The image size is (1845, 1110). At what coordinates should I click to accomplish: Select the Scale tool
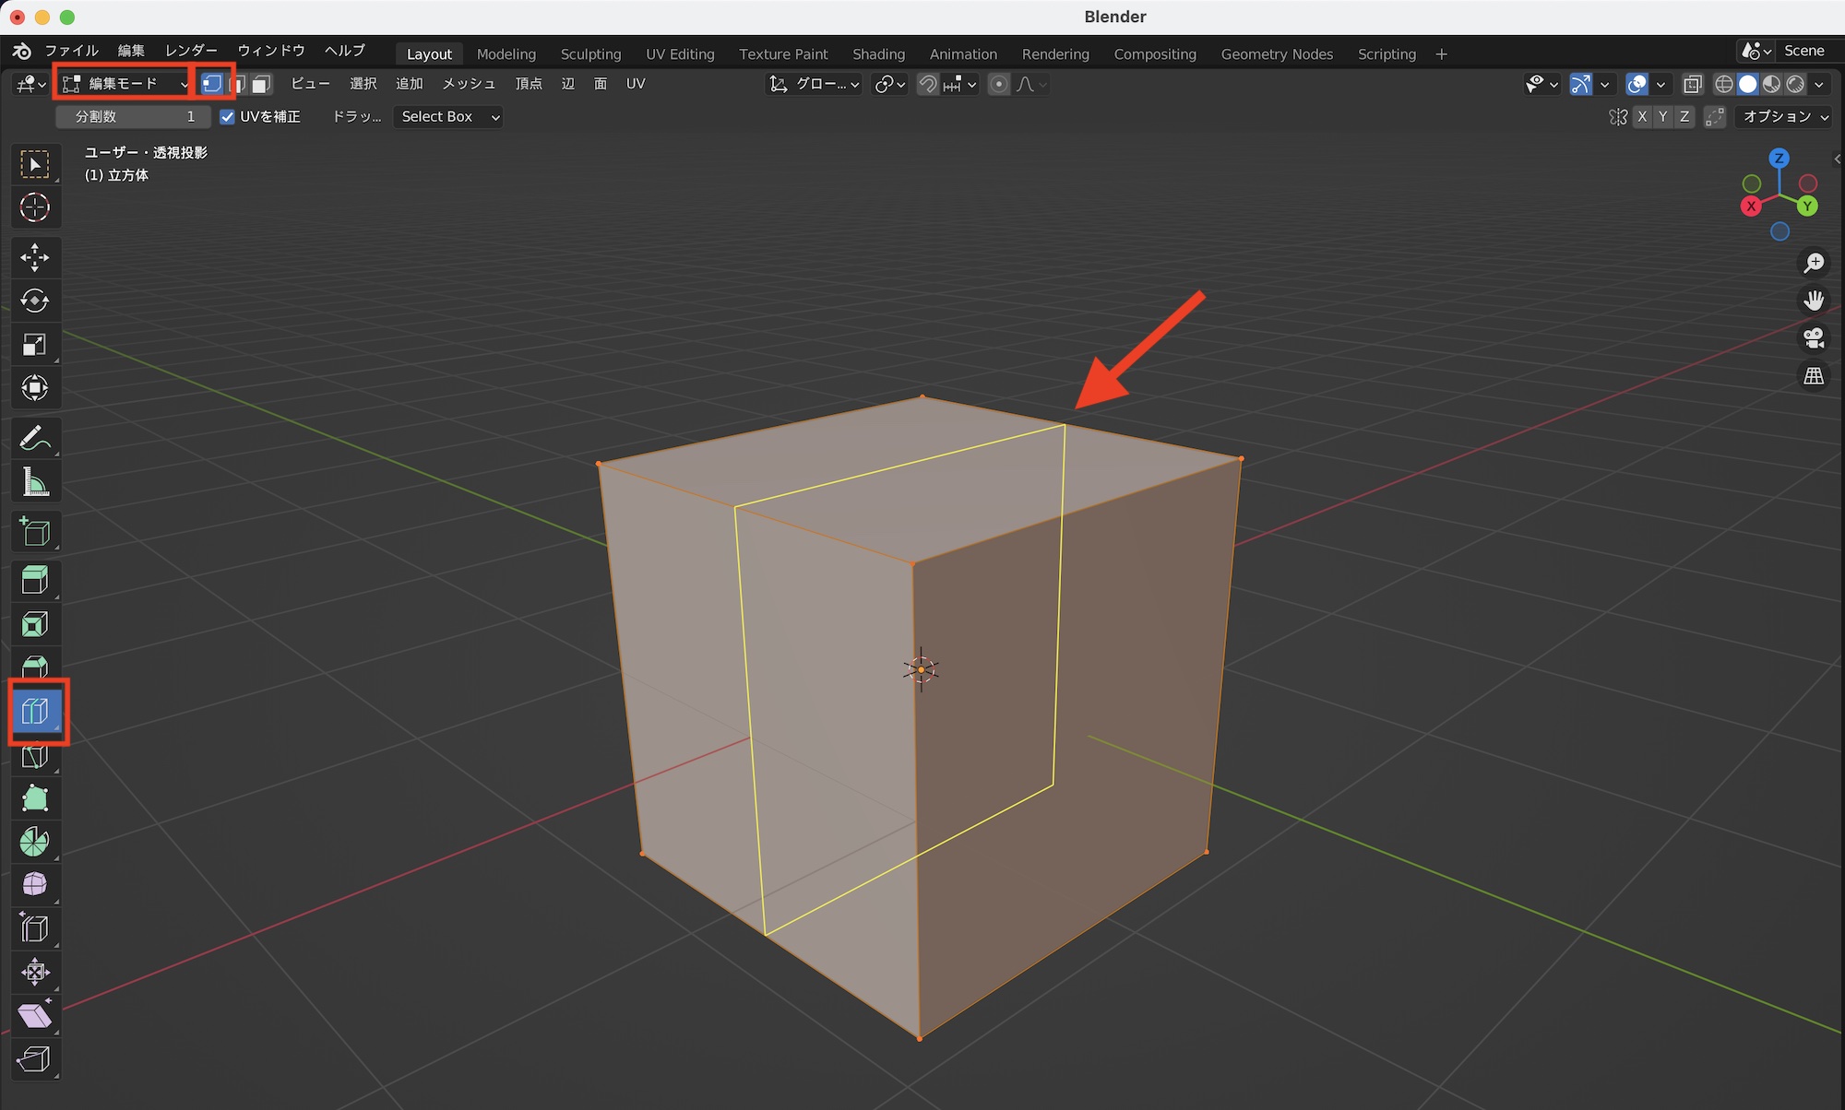pos(35,345)
